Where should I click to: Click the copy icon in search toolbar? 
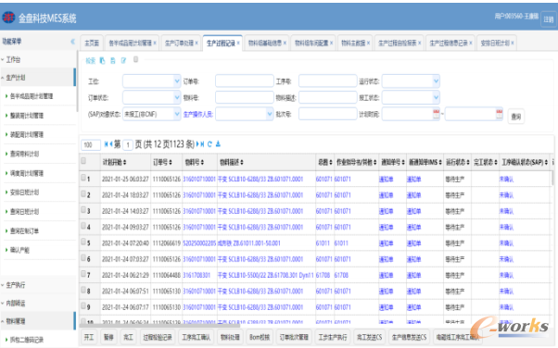pyautogui.click(x=102, y=60)
